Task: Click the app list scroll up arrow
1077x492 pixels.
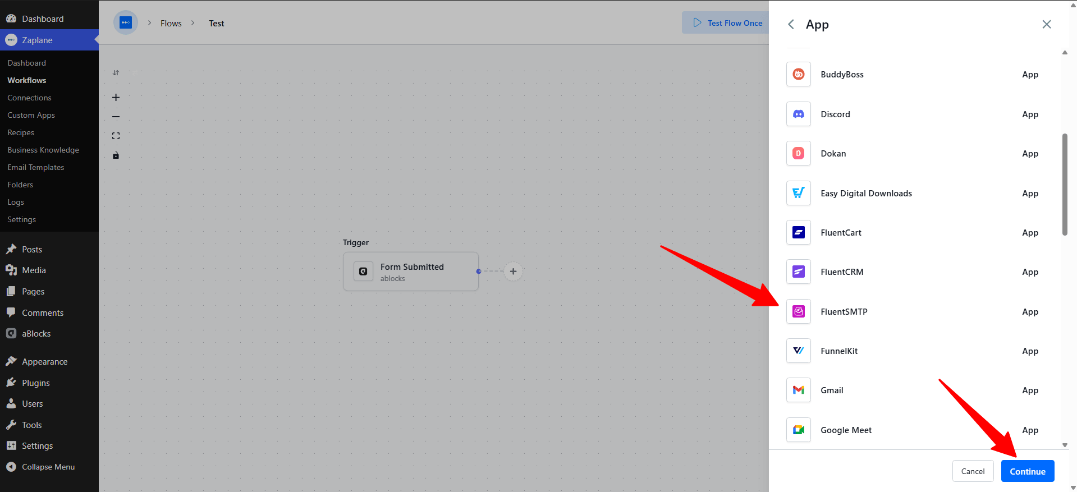Action: (x=1065, y=52)
